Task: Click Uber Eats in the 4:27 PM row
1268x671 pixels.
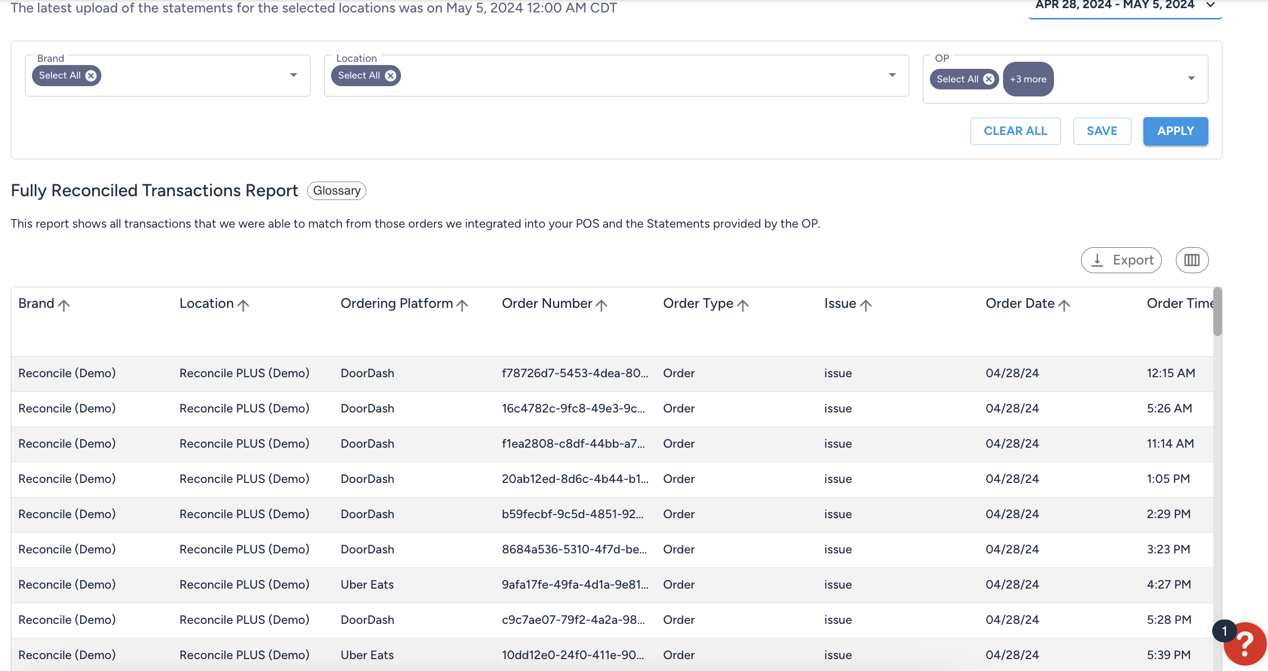Action: 367,585
